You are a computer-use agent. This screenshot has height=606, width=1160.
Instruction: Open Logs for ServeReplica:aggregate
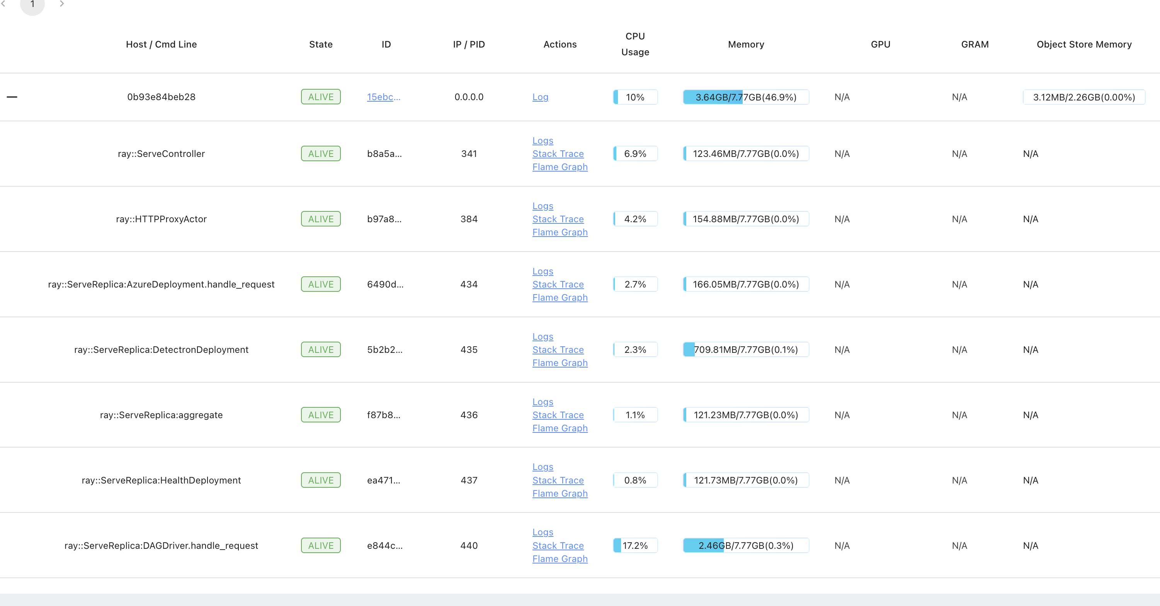click(542, 402)
